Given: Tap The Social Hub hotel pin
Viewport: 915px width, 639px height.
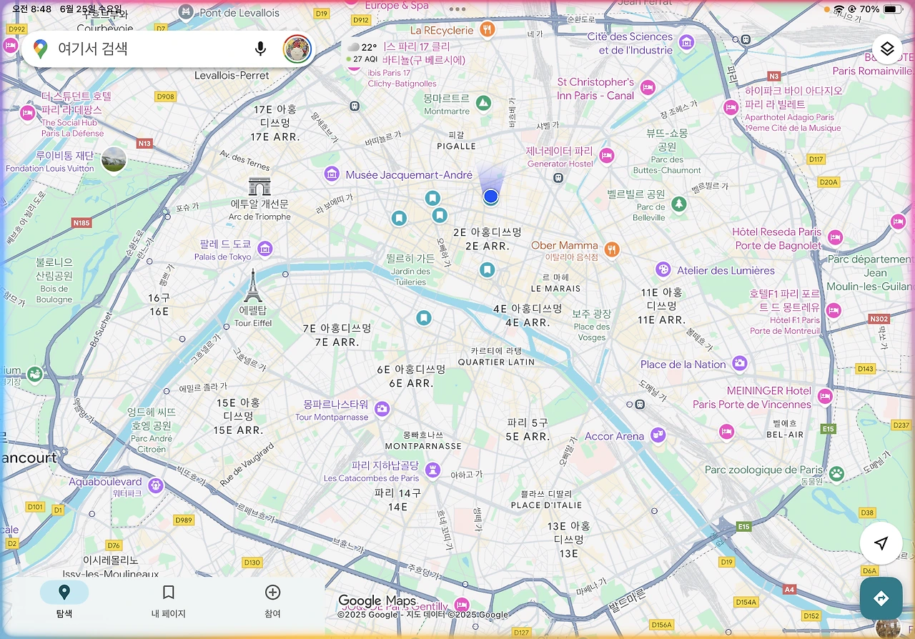Looking at the screenshot, I should point(28,112).
